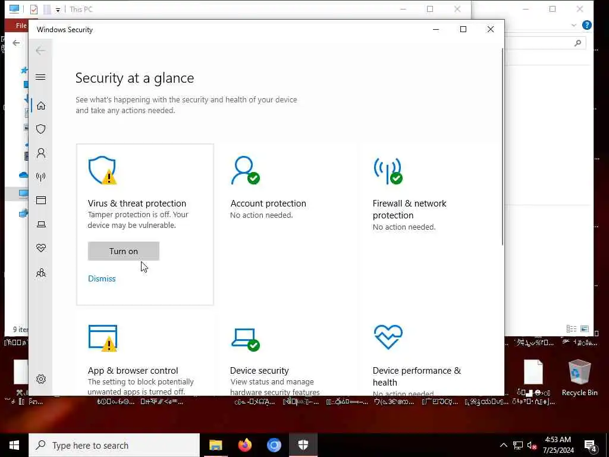Click Windows Security shield on taskbar
Image resolution: width=609 pixels, height=457 pixels.
click(x=303, y=445)
